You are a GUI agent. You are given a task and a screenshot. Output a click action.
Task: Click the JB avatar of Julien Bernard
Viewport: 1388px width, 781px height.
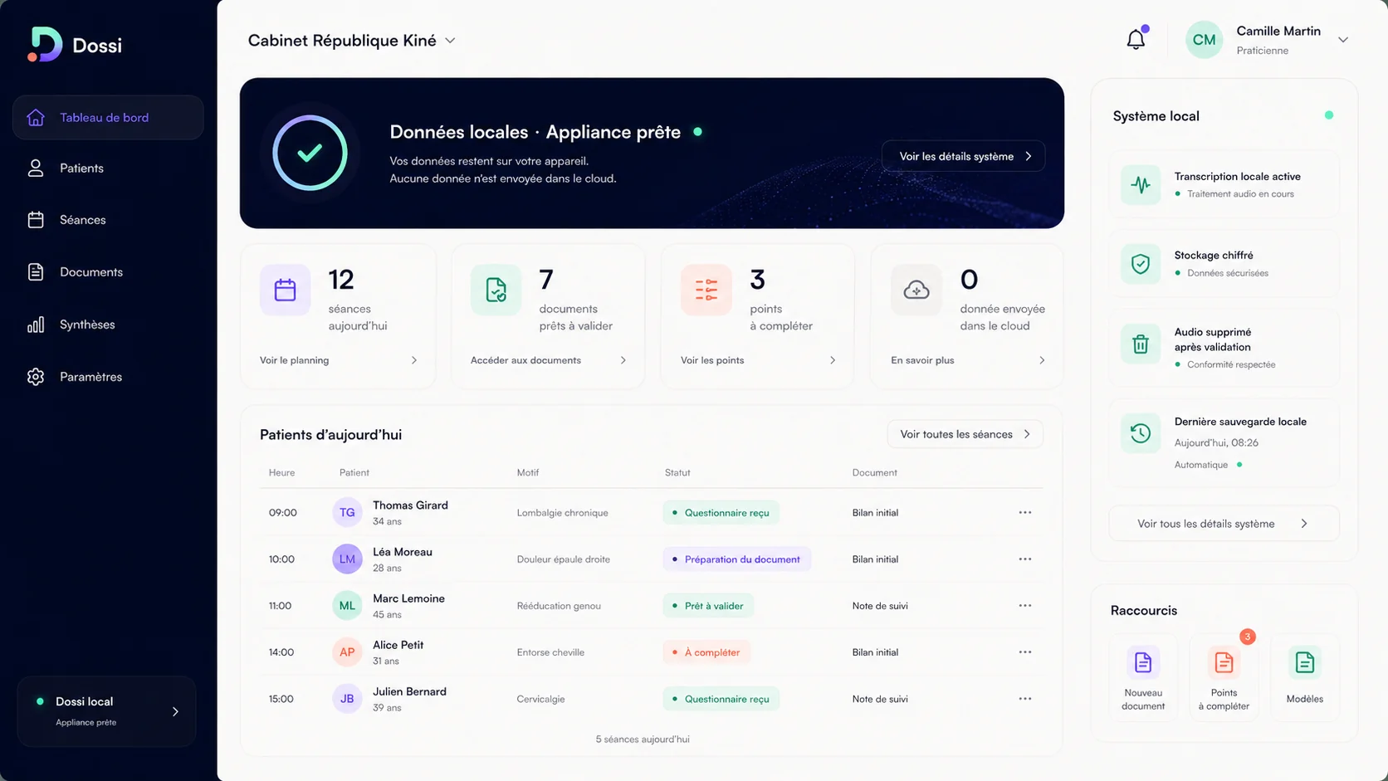347,699
